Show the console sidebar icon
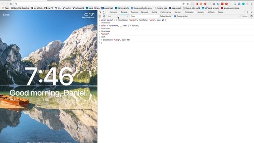Viewport: 254px width, 143px height. (x=100, y=16)
